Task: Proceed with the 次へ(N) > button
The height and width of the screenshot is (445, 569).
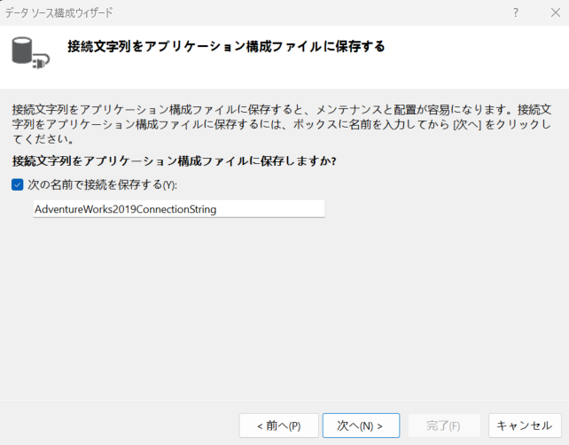Action: click(x=361, y=425)
